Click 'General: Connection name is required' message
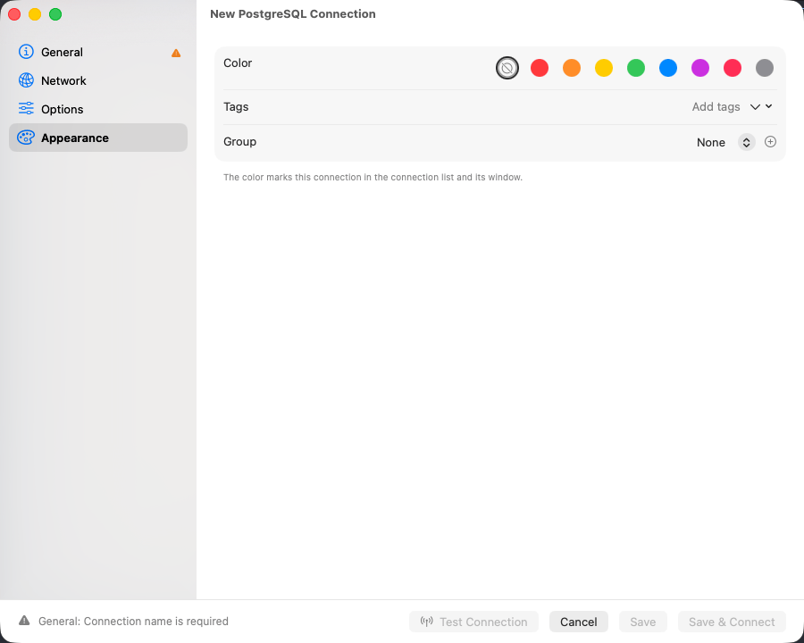 (x=133, y=621)
